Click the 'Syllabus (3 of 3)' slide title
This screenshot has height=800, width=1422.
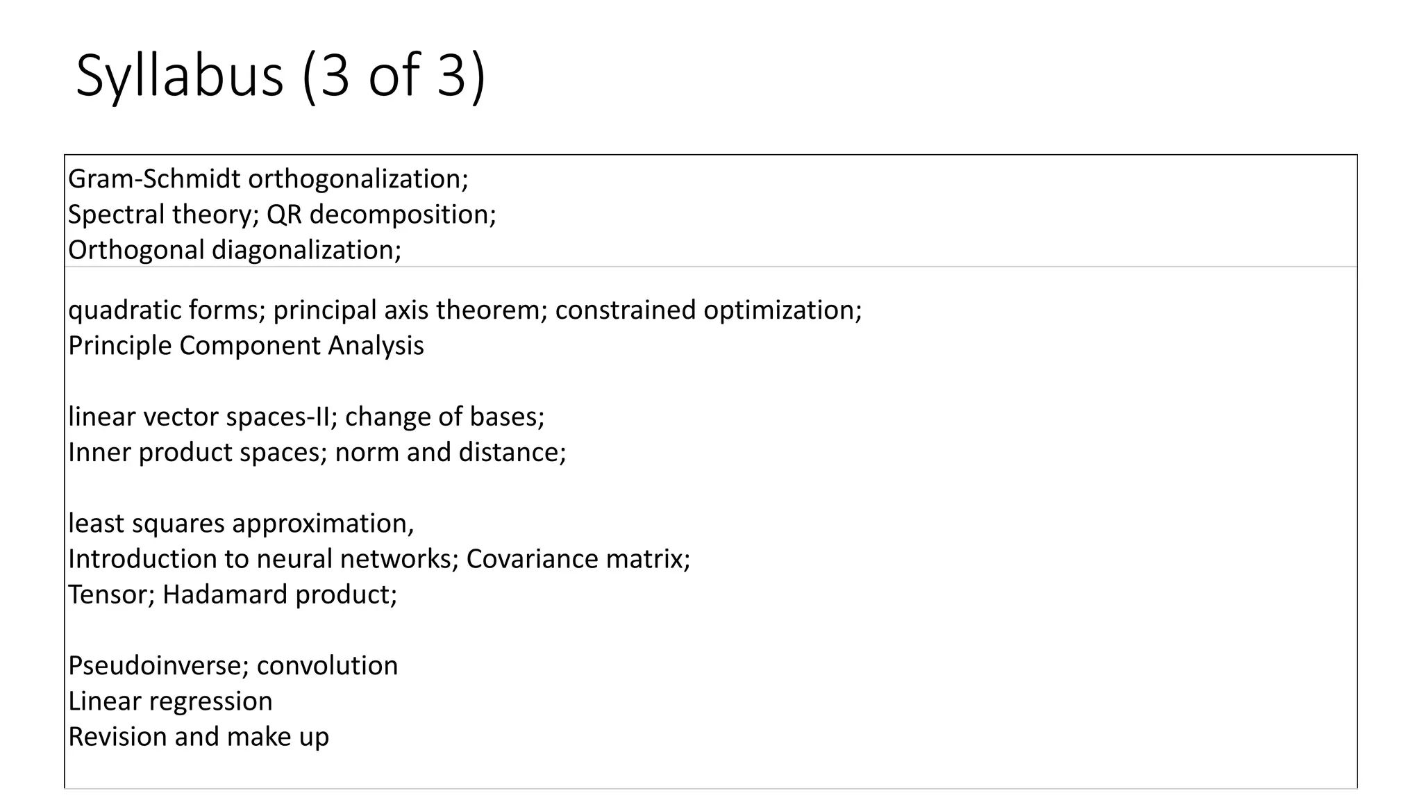281,75
